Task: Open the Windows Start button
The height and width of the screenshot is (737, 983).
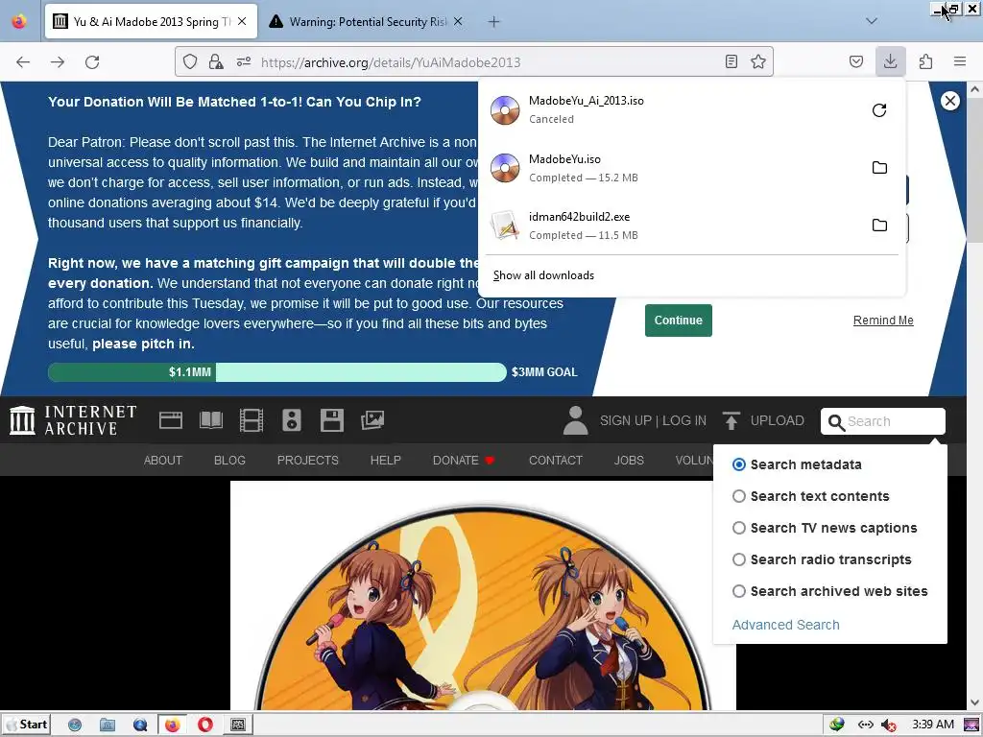Action: 26,725
